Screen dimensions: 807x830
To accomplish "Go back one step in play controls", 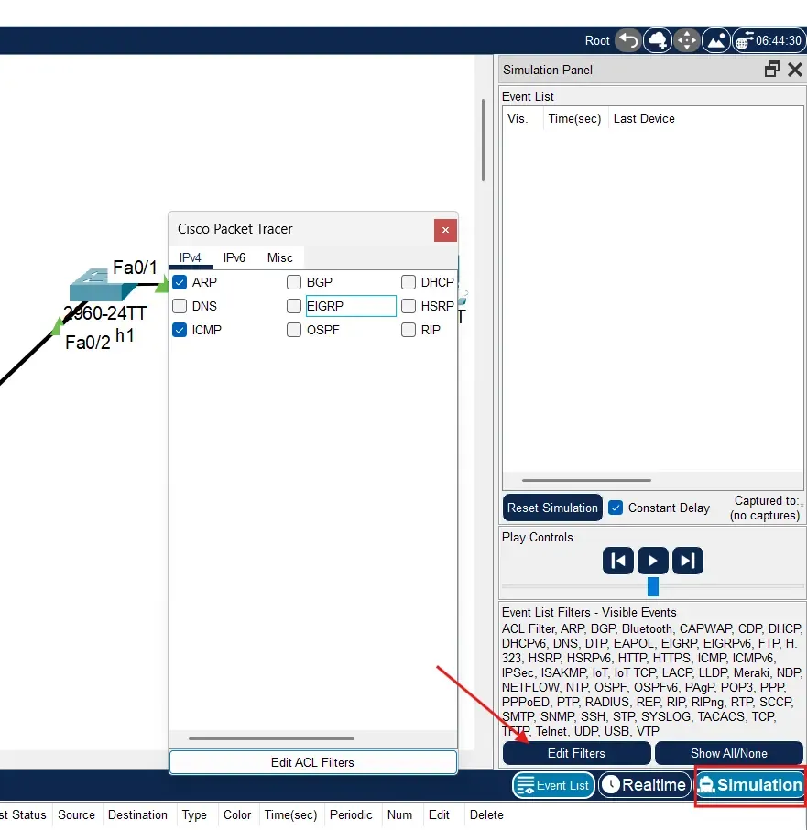I will 618,561.
